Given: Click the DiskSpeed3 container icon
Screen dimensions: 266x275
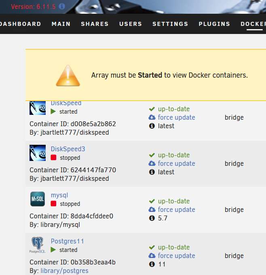Looking at the screenshot, I should pyautogui.click(x=38, y=153).
